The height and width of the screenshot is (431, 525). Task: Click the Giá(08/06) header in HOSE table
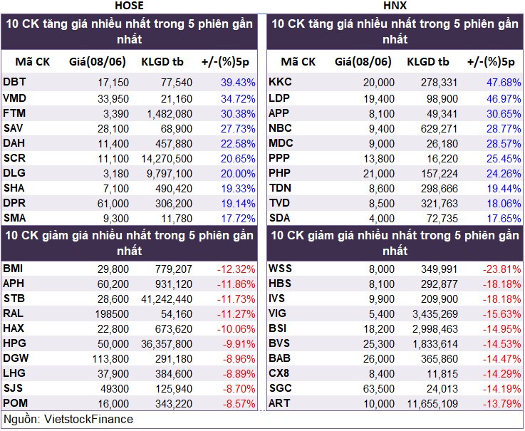[x=98, y=62]
